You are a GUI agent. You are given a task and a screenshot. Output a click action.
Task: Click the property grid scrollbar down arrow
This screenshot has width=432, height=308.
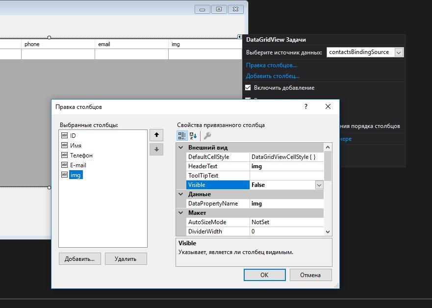tap(328, 231)
